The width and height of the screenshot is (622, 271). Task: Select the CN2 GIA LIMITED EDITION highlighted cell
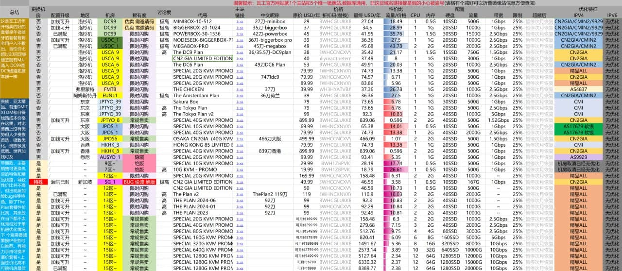tap(203, 58)
